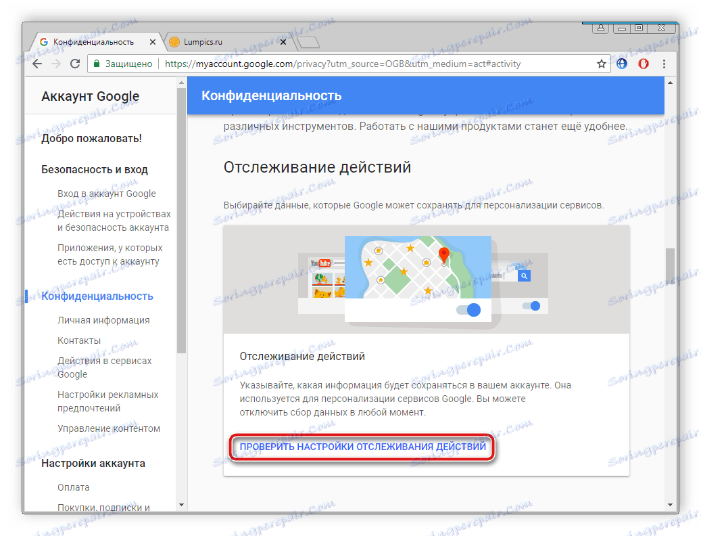Screen dimensions: 701x536
Task: Open the red Opera-style extension icon
Action: click(644, 64)
